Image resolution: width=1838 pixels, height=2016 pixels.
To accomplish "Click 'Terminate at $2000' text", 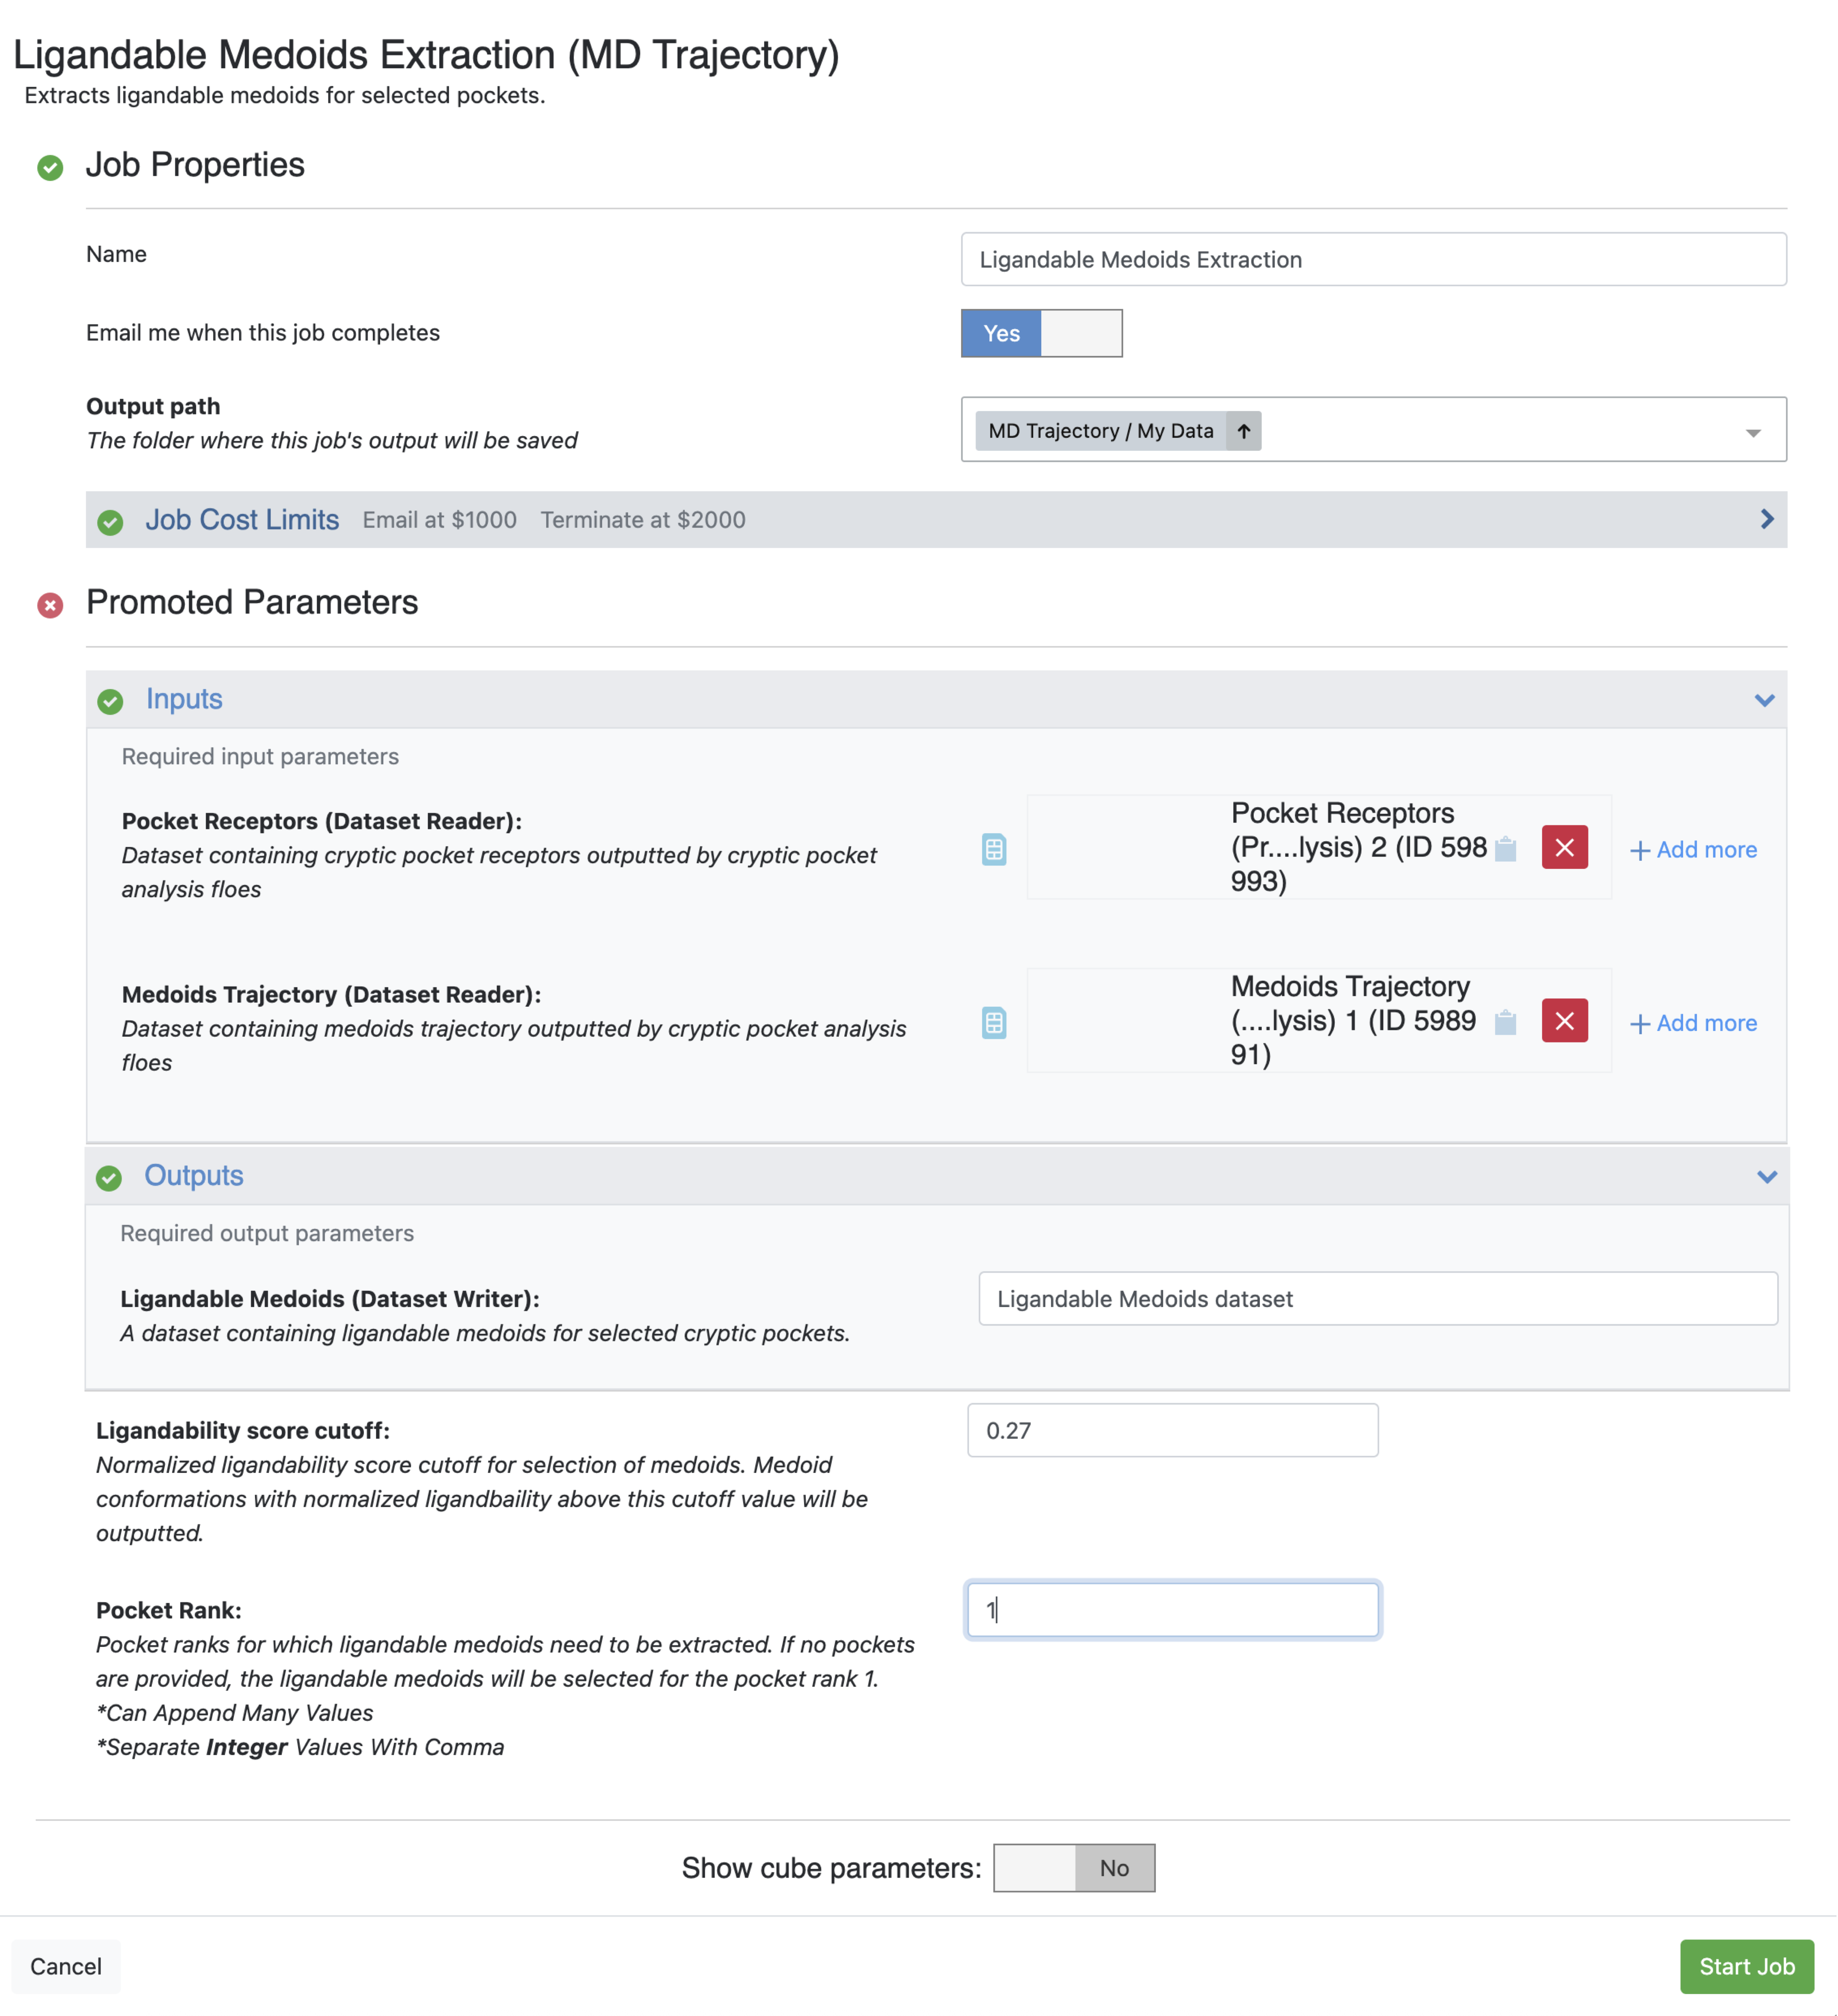I will click(x=643, y=520).
